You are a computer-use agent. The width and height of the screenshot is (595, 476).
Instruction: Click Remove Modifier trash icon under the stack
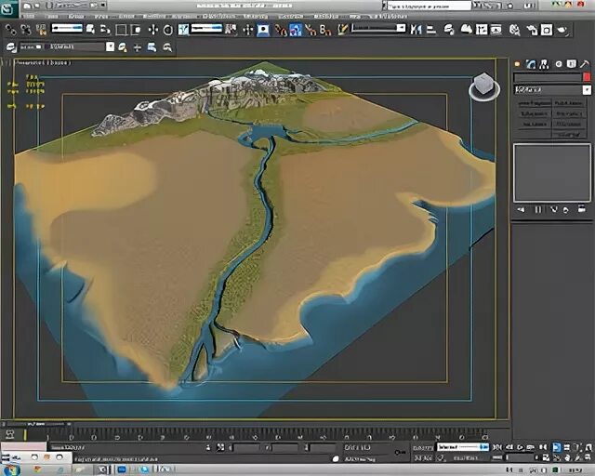563,209
